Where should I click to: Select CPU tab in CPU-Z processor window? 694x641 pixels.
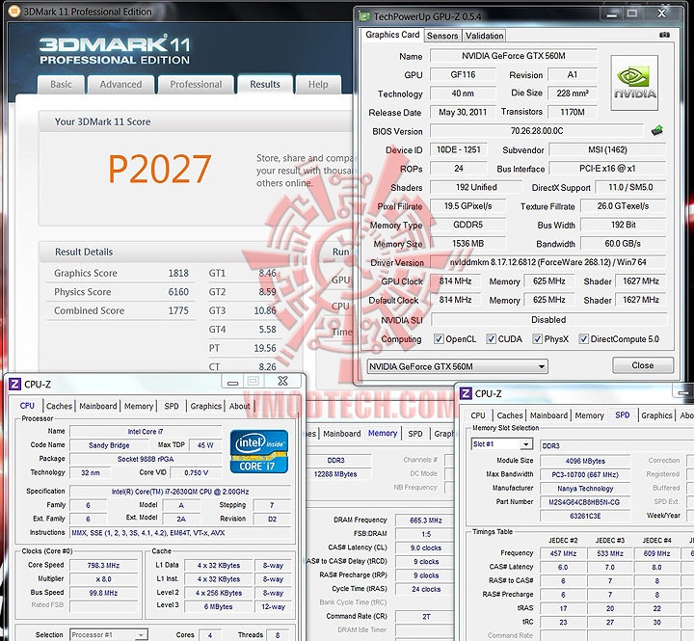coord(27,405)
